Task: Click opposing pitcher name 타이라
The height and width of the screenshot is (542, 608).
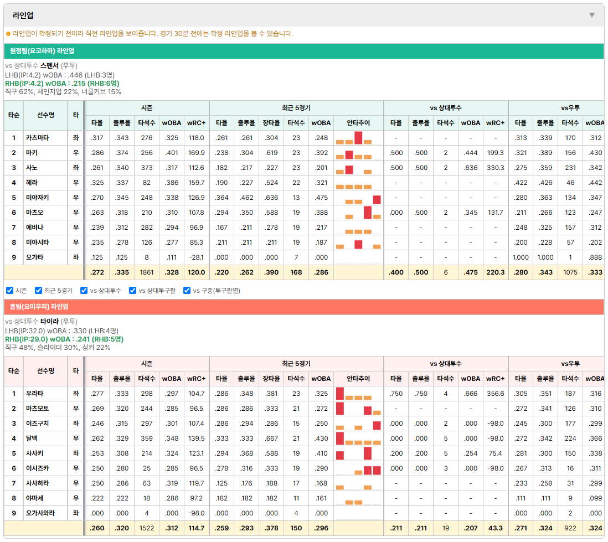Action: (x=49, y=322)
